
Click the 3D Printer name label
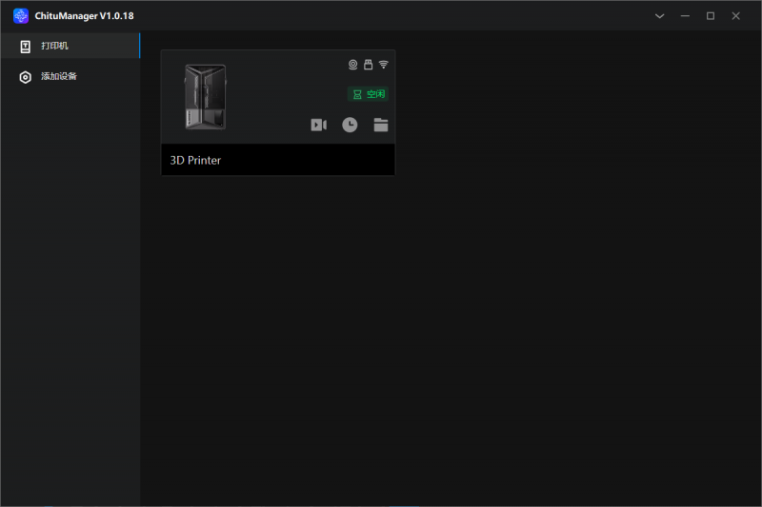(x=195, y=161)
